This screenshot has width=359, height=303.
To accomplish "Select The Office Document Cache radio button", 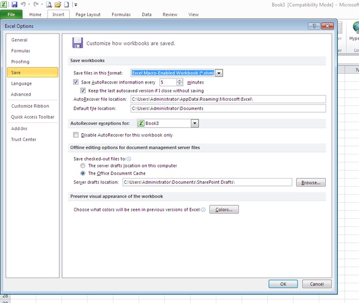I will click(83, 173).
